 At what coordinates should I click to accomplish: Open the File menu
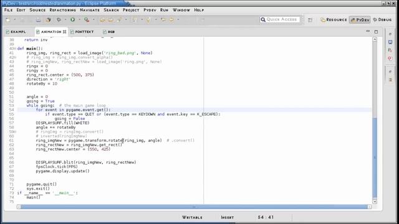pos(8,10)
